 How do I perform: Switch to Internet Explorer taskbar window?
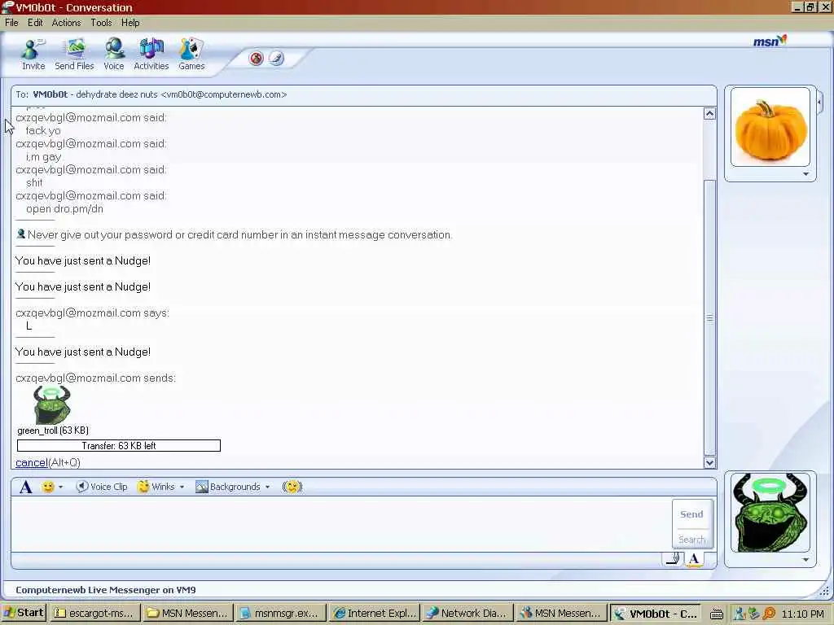(x=374, y=613)
